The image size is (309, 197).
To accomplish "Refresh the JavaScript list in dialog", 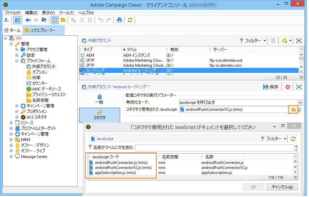I will (293, 139).
